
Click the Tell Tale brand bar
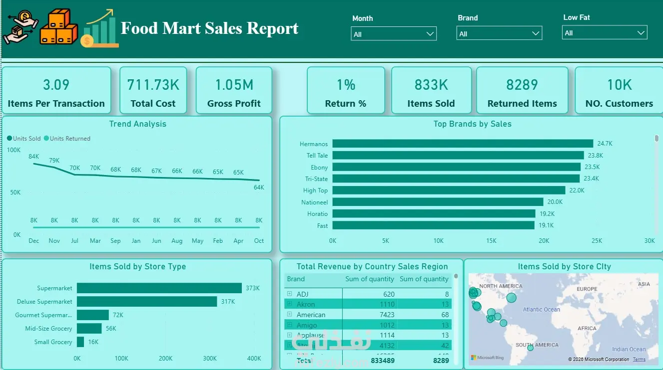[x=458, y=155]
